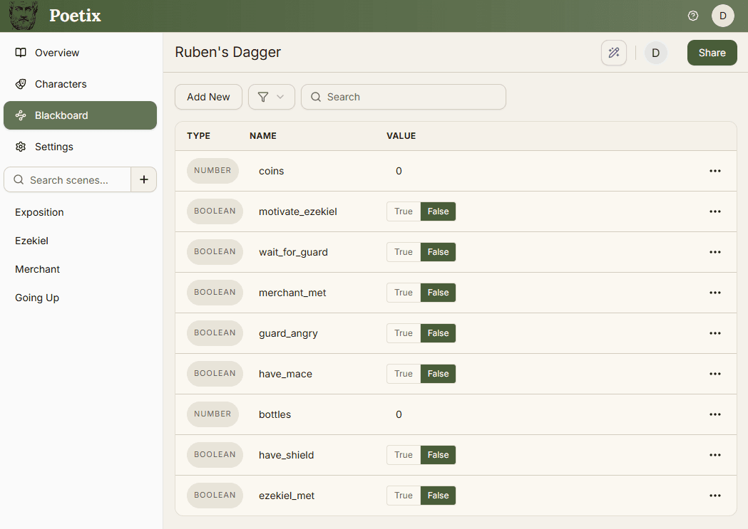Open the Going Up scene
The width and height of the screenshot is (748, 529).
pyautogui.click(x=37, y=298)
